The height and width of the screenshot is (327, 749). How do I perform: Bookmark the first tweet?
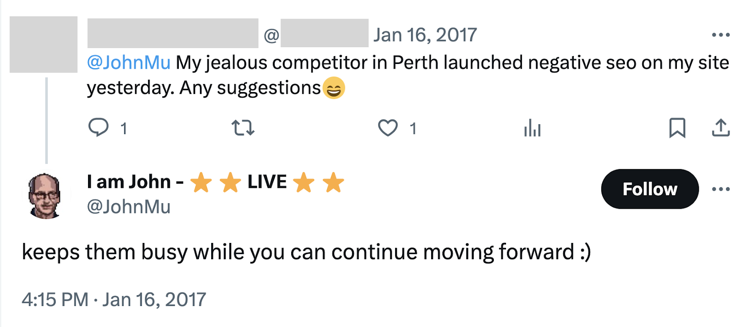coord(677,128)
